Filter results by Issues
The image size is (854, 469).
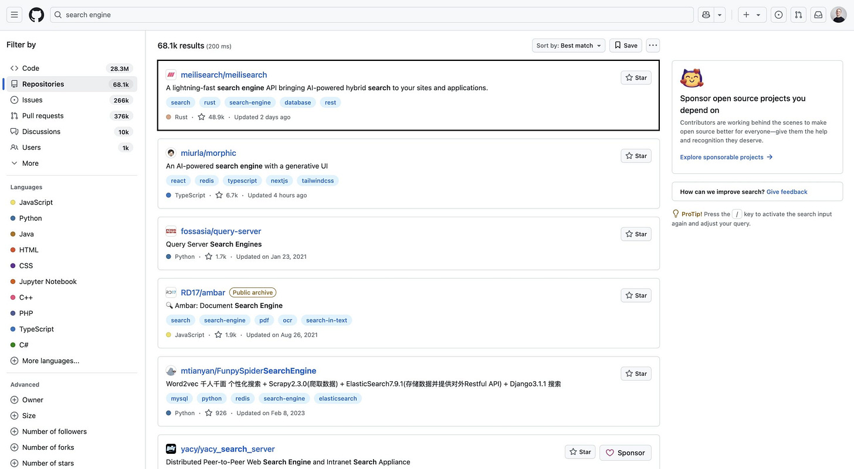pos(71,100)
